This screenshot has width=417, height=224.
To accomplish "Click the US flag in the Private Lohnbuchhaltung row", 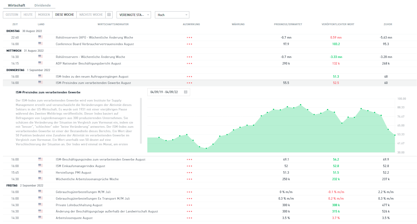I will [x=40, y=205].
